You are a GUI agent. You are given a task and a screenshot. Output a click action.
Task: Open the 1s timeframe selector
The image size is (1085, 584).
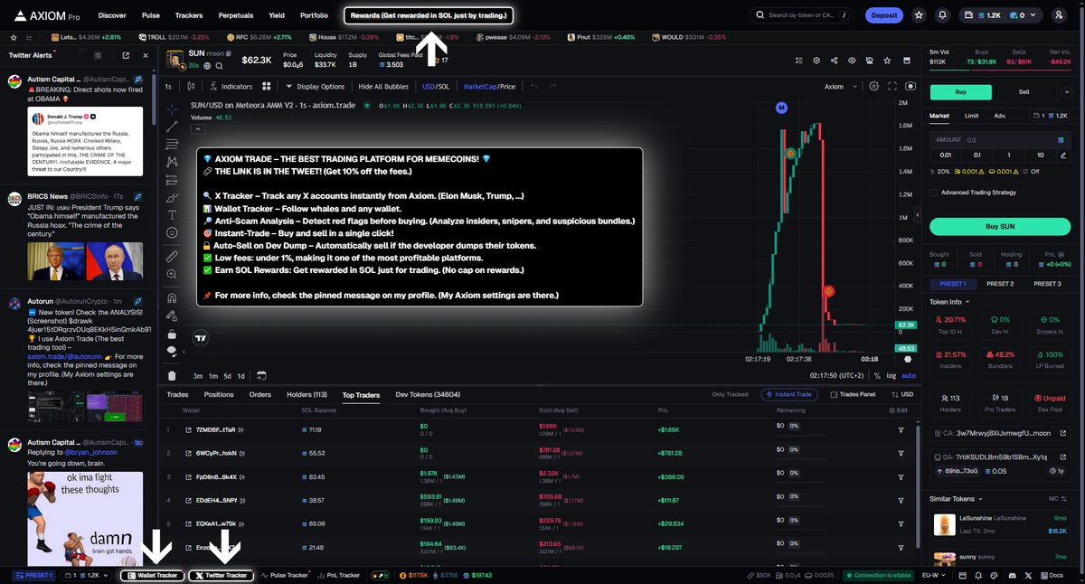point(168,86)
